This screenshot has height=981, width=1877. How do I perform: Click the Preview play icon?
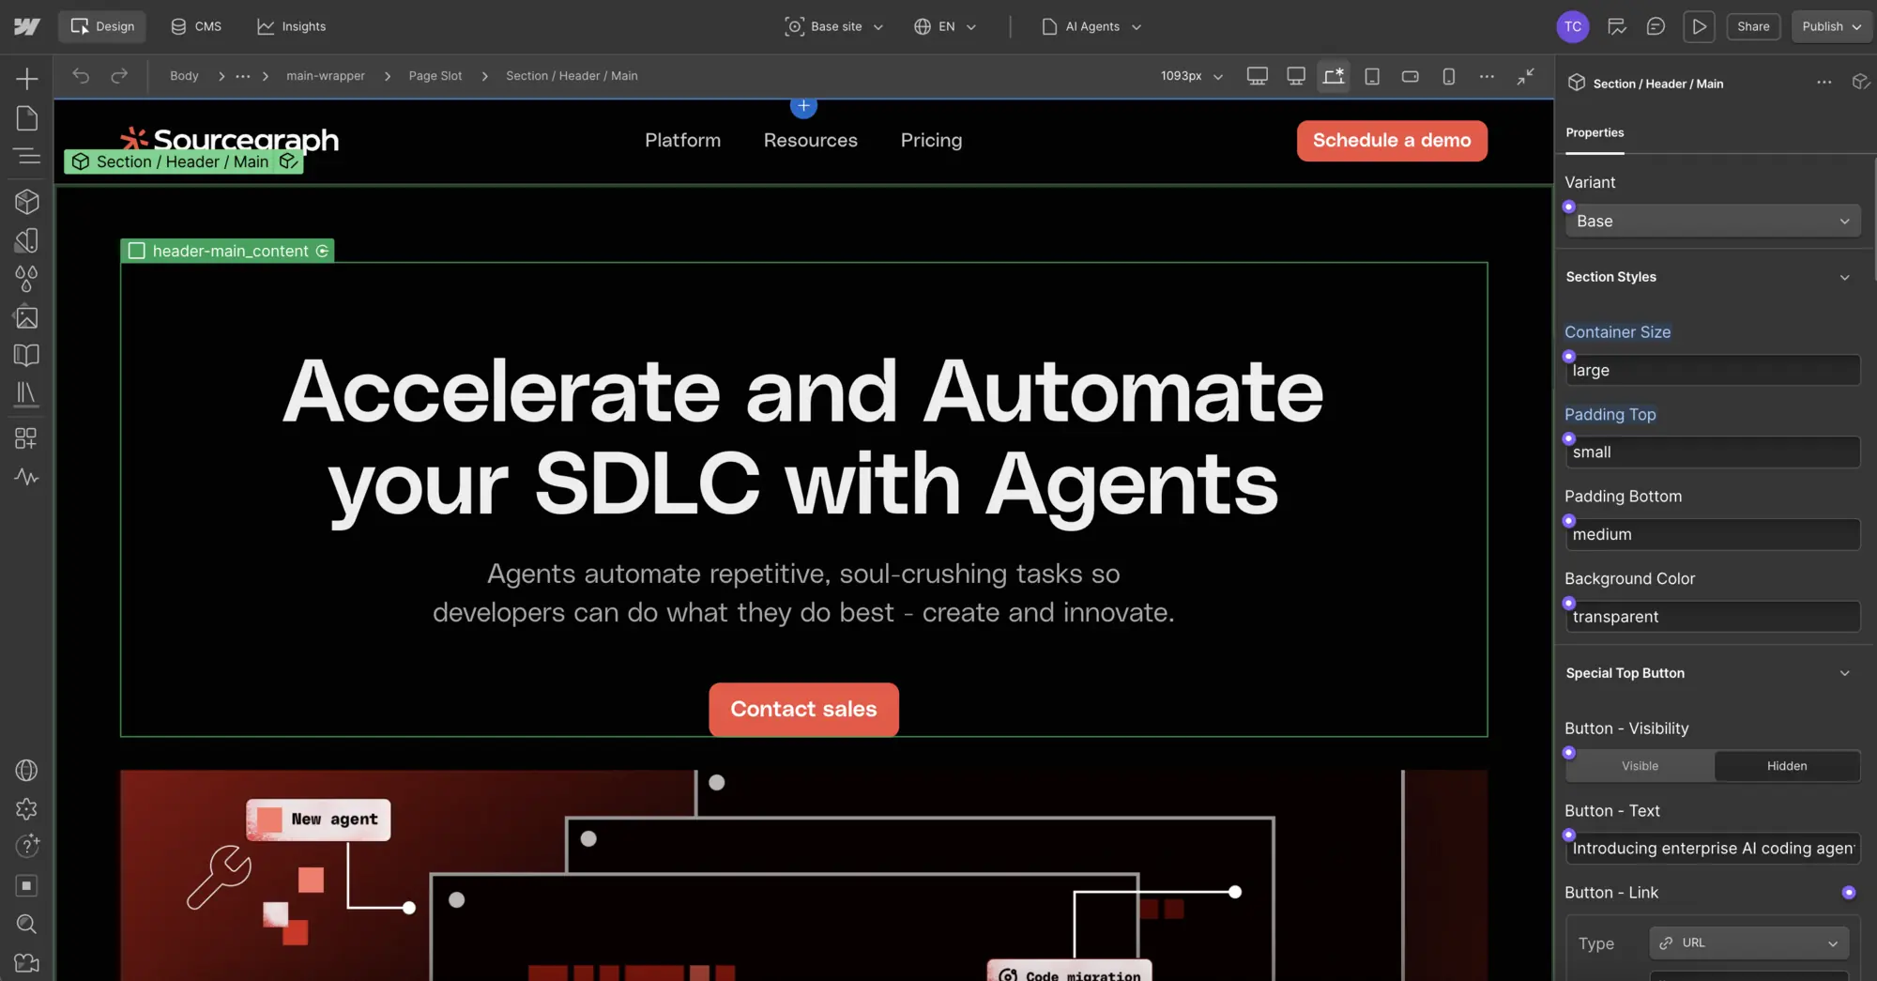click(1699, 26)
